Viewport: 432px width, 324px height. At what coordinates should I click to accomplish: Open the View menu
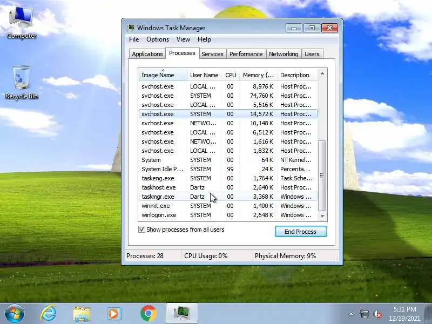click(x=183, y=39)
